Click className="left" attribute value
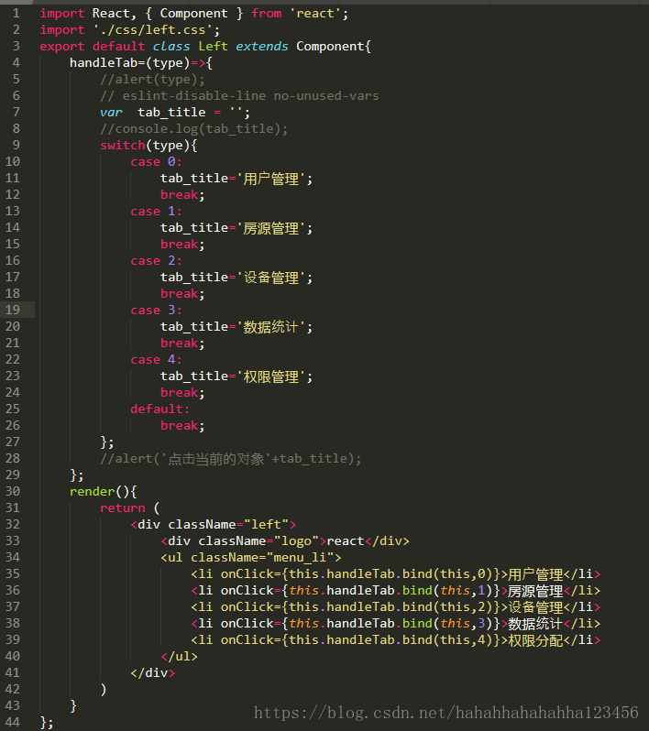Viewport: 649px width, 731px height. (266, 525)
